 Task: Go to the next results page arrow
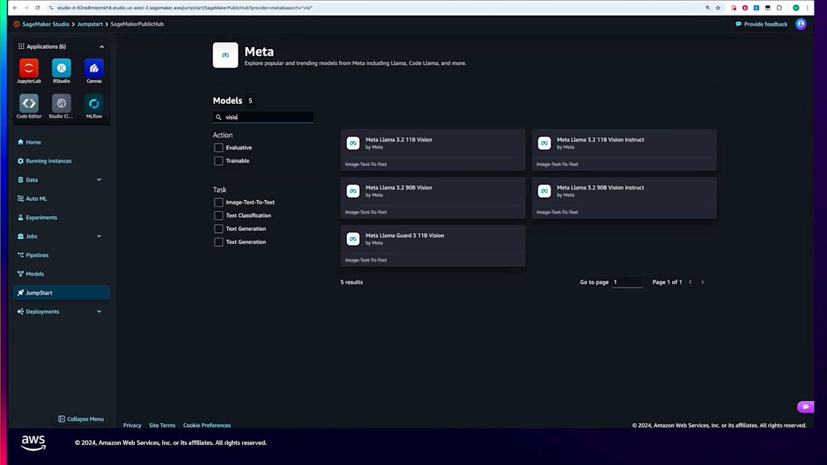pos(702,282)
